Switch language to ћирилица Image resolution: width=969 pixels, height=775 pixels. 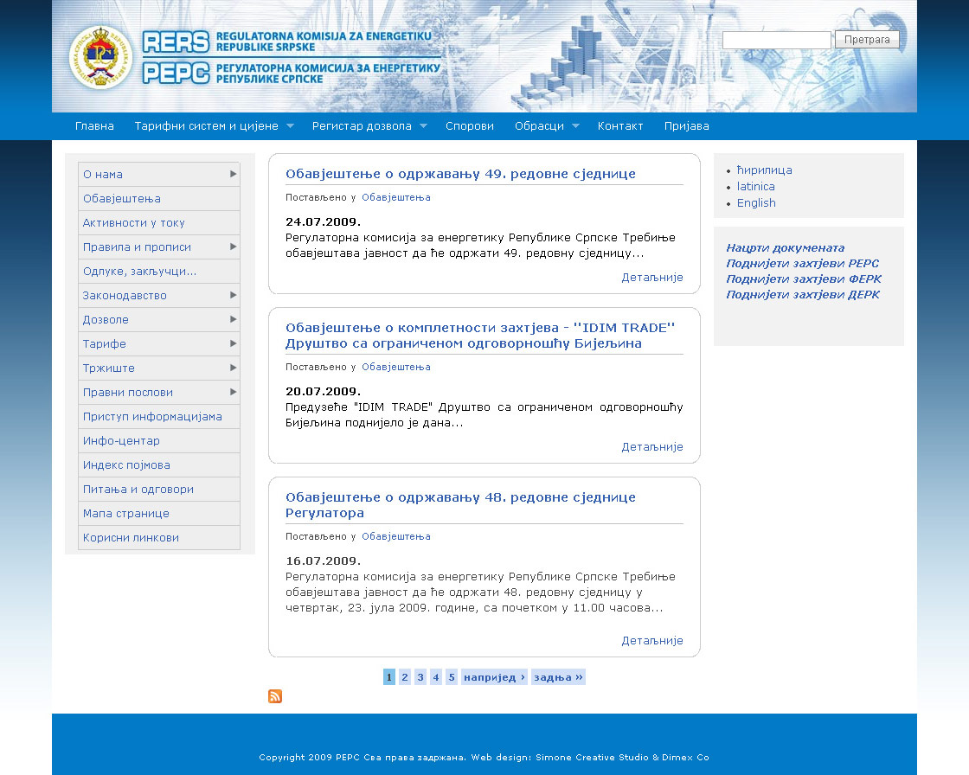[765, 170]
